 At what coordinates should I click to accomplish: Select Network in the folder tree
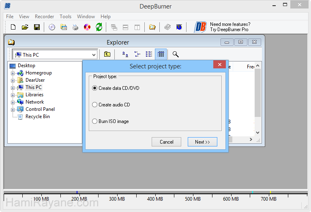click(x=35, y=102)
